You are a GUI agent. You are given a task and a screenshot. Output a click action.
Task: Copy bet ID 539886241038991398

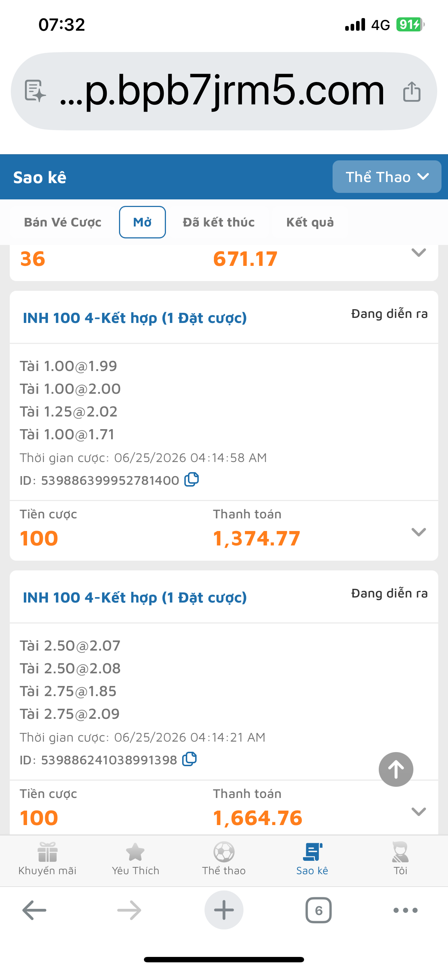coord(189,759)
